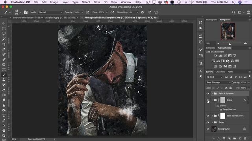
Task: Switch to the Histogram tab
Action: [x=211, y=20]
